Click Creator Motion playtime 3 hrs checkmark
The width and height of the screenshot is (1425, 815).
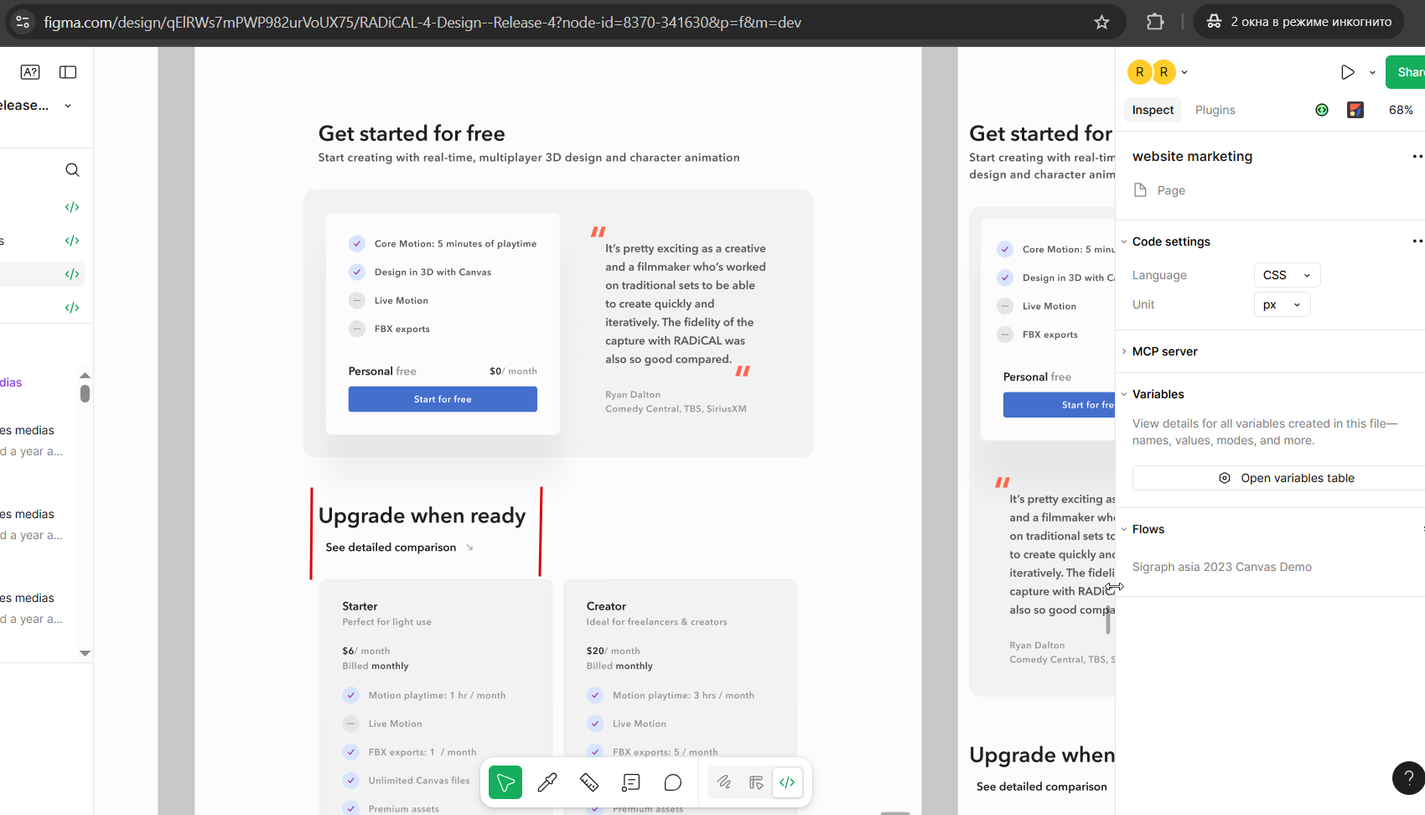pyautogui.click(x=595, y=695)
